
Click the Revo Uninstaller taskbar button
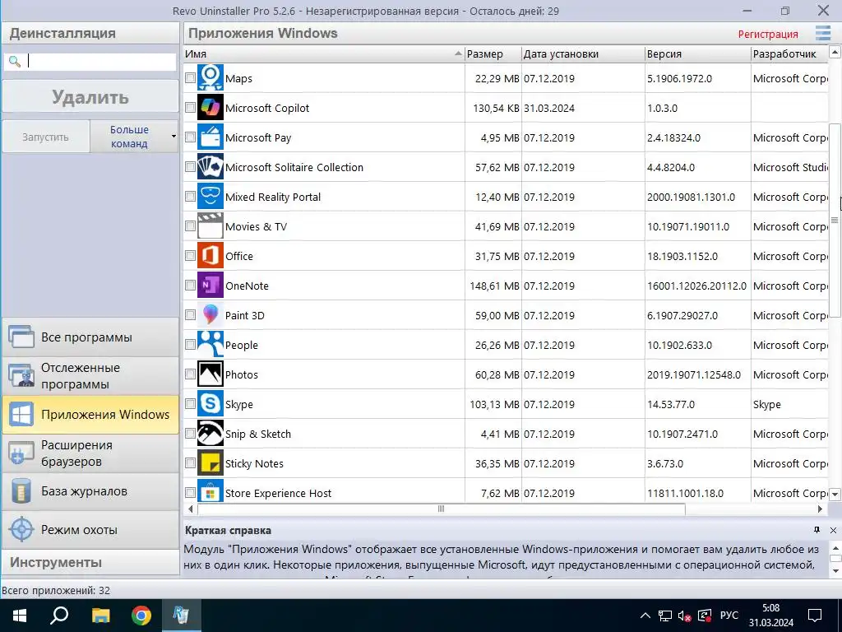tap(181, 616)
